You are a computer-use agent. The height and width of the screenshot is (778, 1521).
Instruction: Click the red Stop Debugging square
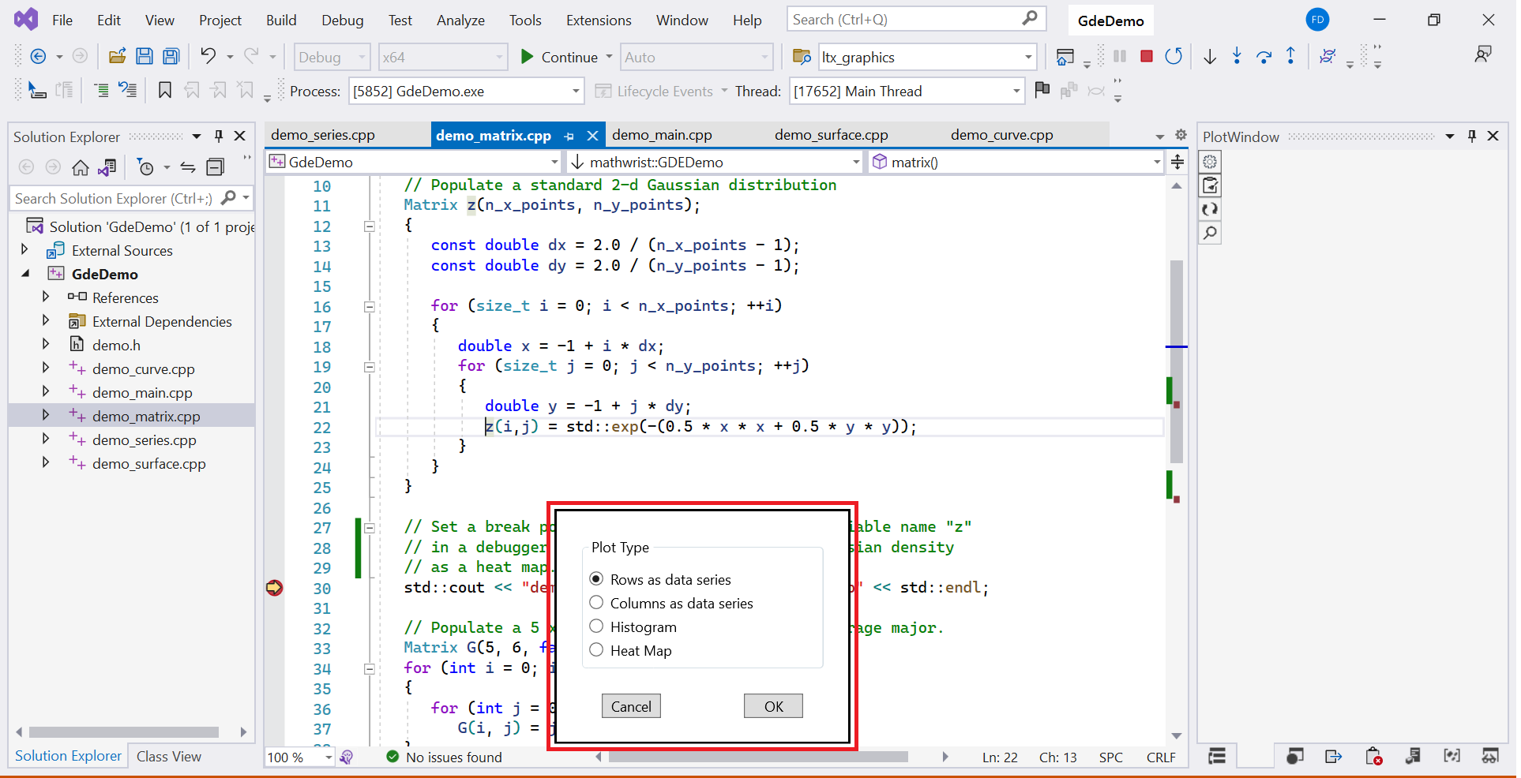click(1147, 56)
